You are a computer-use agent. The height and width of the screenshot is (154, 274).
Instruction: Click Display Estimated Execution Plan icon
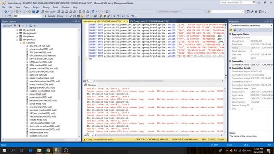pos(74,16)
